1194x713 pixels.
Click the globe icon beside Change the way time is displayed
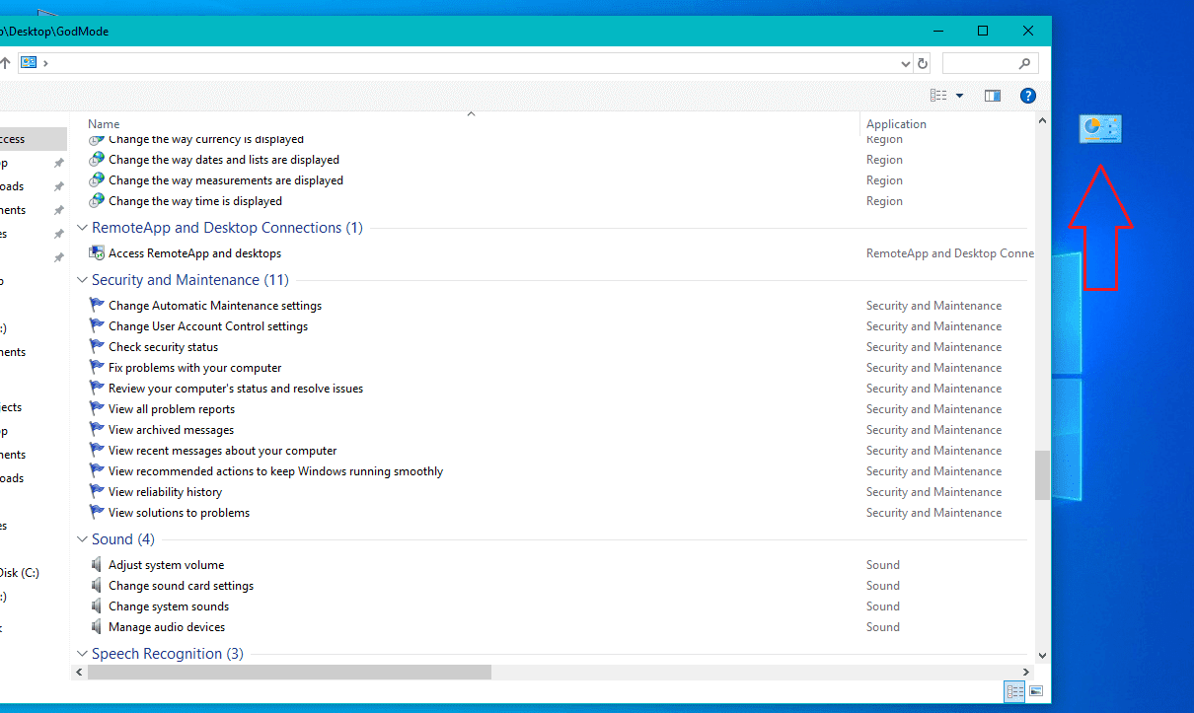point(97,200)
